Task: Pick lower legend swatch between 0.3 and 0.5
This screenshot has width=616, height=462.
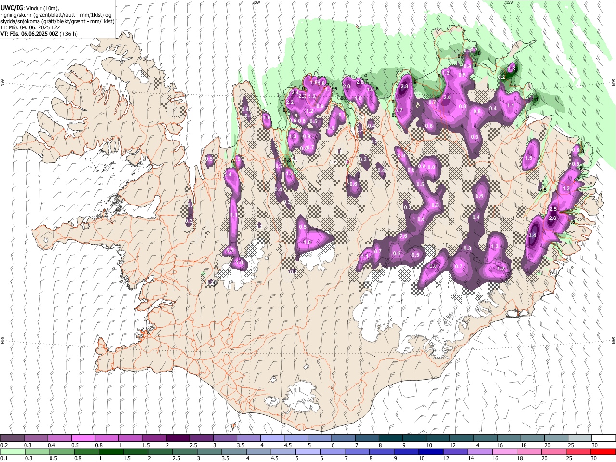Action: tap(37, 452)
